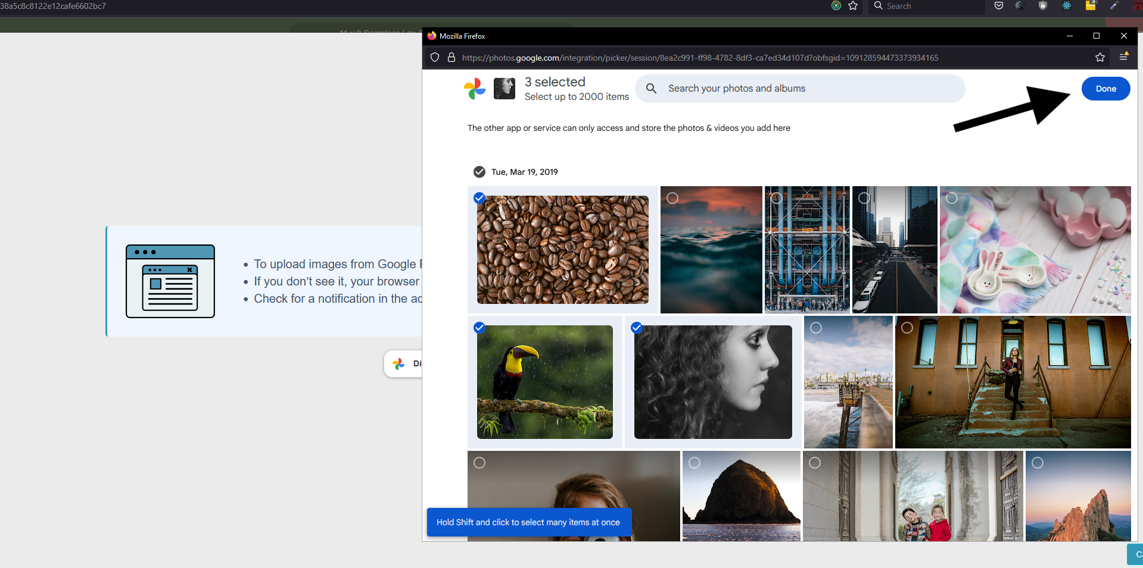Open the tracking protection shield panel
Viewport: 1143px width, 568px height.
[434, 58]
